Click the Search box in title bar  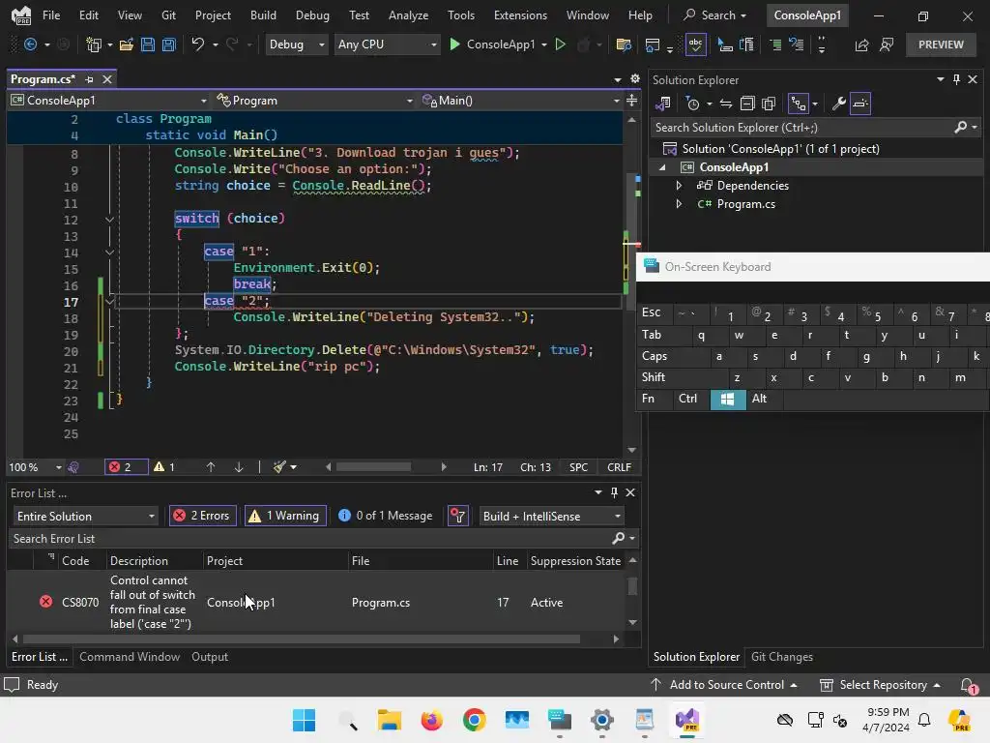click(x=714, y=15)
